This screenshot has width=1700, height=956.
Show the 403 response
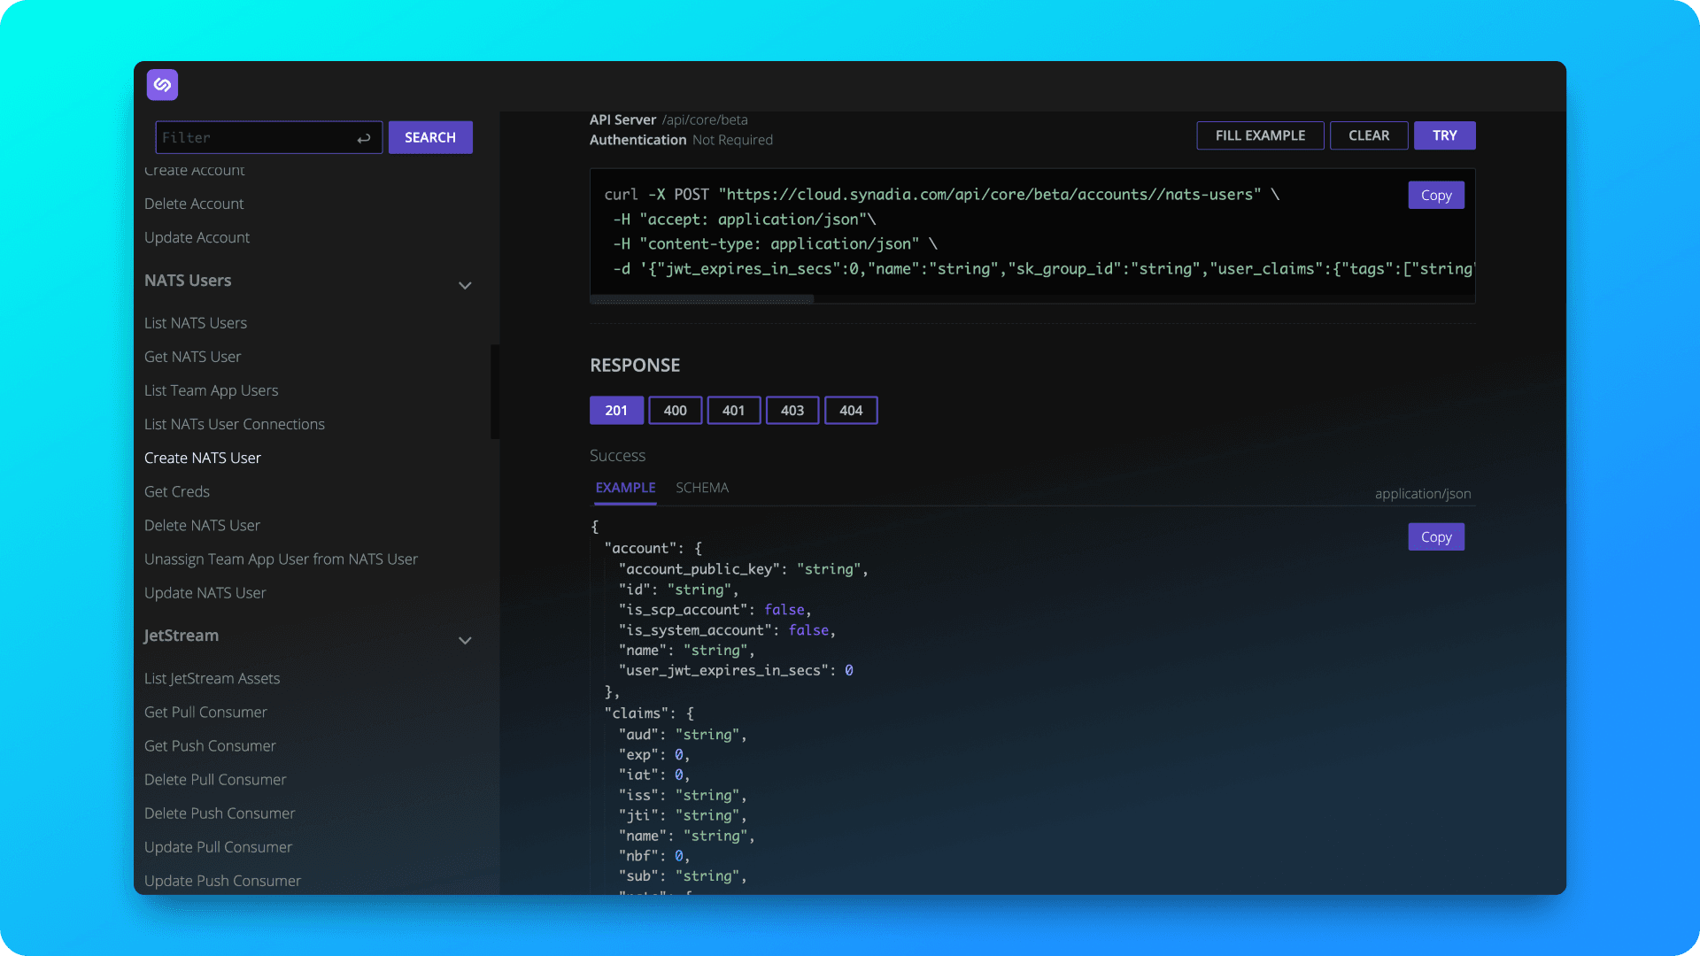(x=792, y=411)
